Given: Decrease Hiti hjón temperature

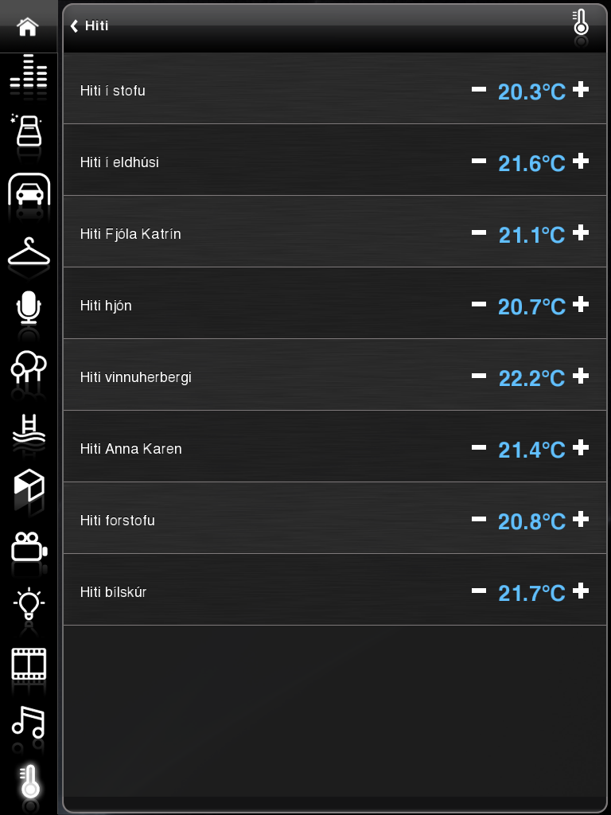Looking at the screenshot, I should [478, 305].
